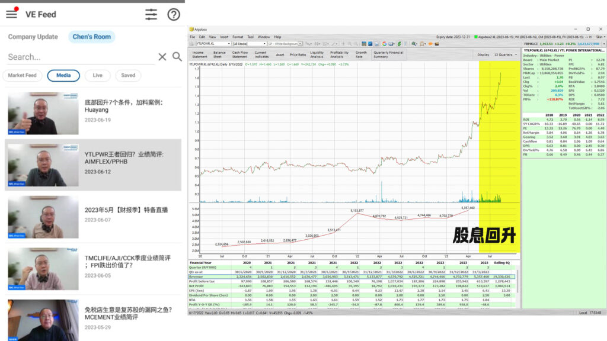Open the TMCLIFE/AJI/CCK video thumbnail
The width and height of the screenshot is (607, 341).
click(x=43, y=269)
